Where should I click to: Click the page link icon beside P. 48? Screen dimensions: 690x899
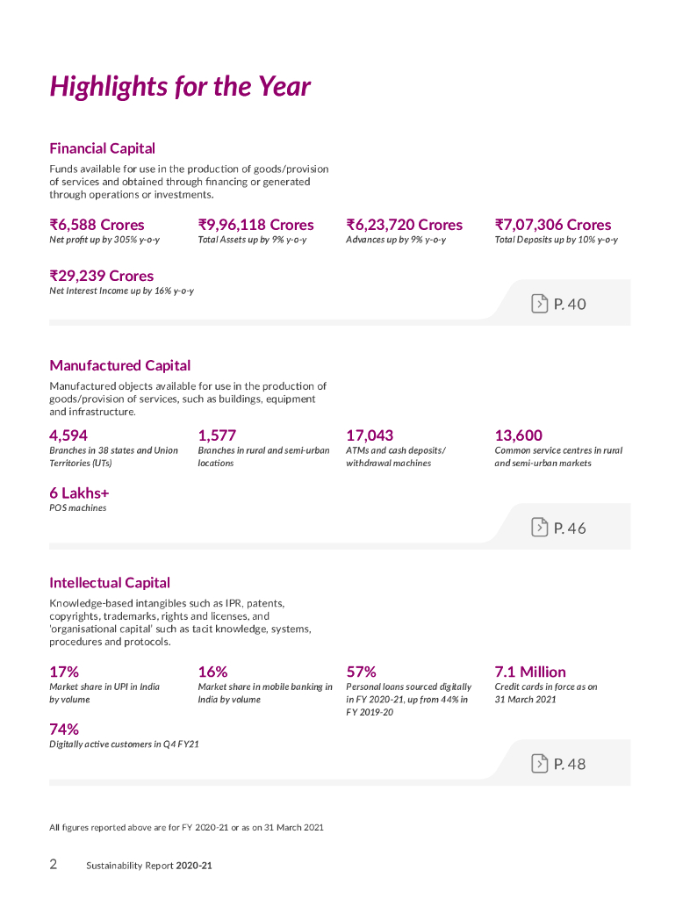click(x=539, y=763)
